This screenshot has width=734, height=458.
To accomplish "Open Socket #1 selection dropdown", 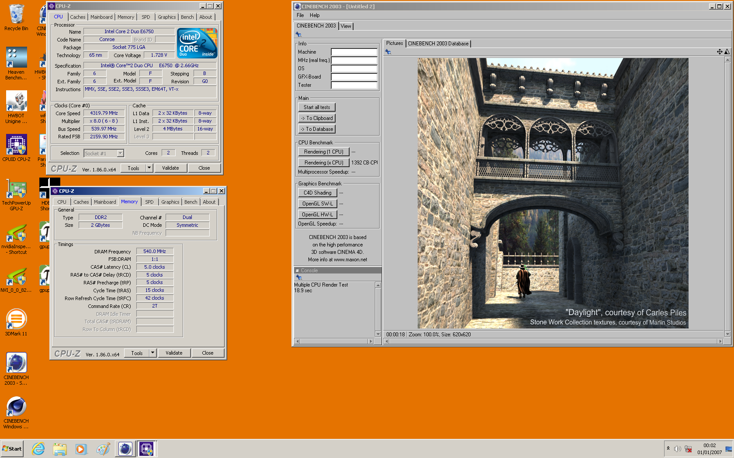I will (121, 153).
